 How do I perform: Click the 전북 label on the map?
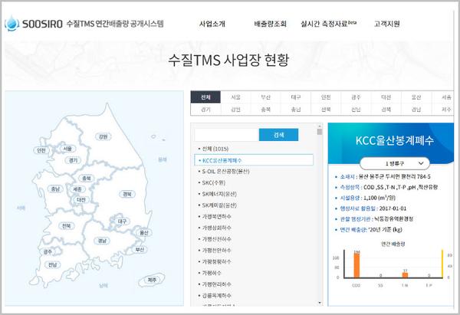[66, 226]
